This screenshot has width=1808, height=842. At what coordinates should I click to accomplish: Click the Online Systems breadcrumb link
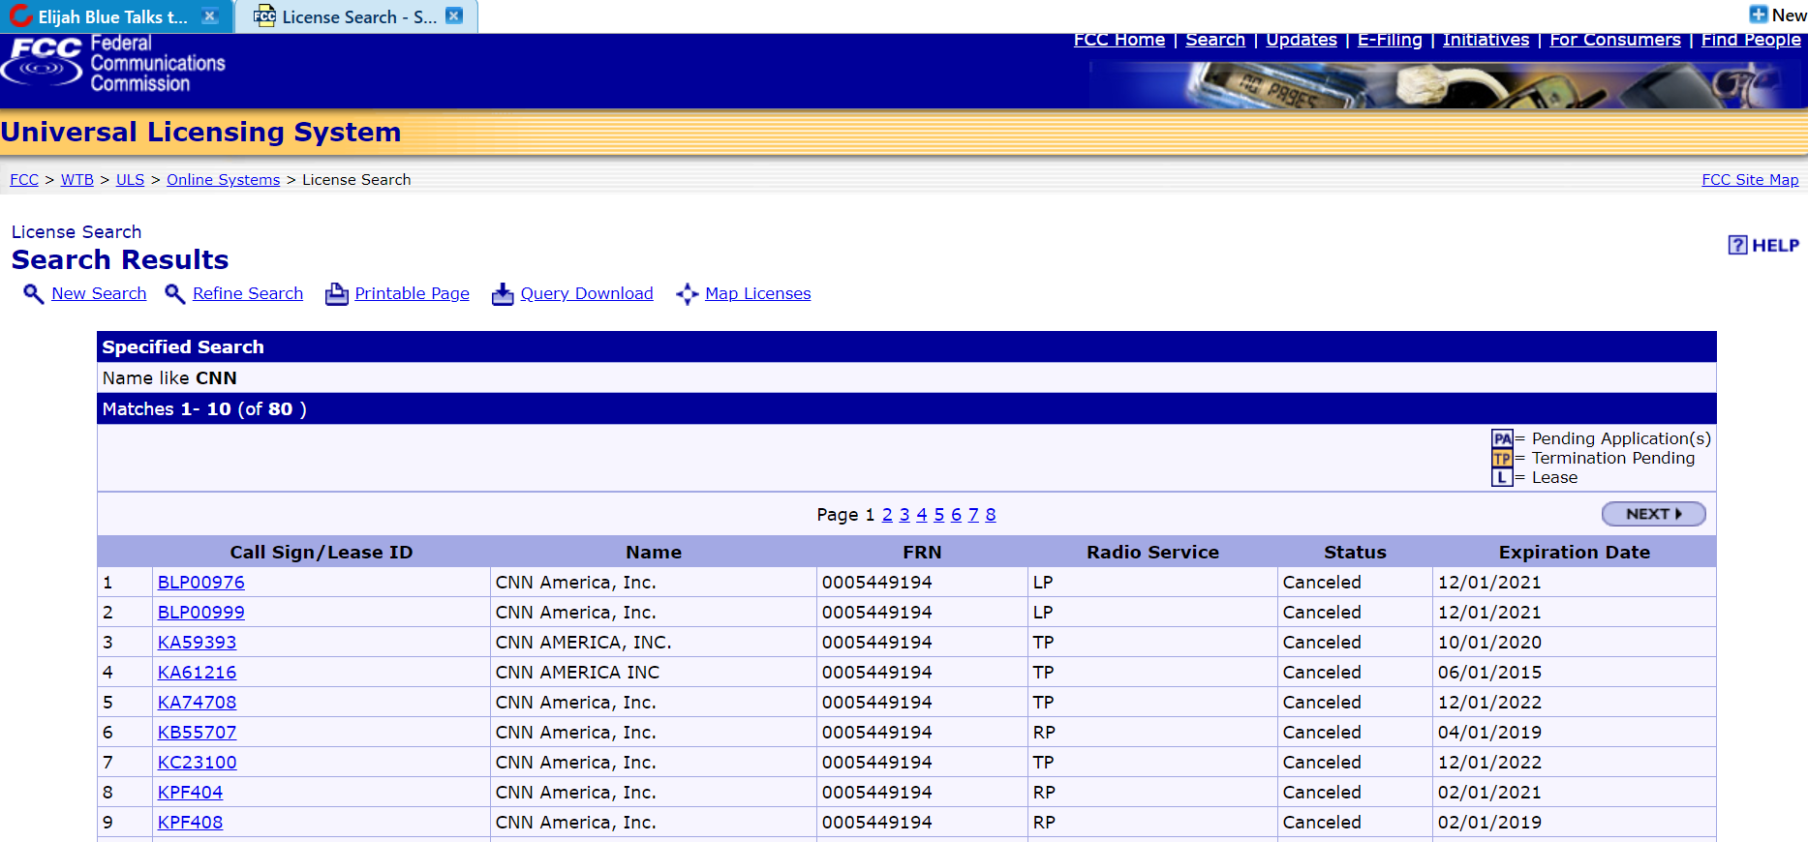pyautogui.click(x=223, y=180)
